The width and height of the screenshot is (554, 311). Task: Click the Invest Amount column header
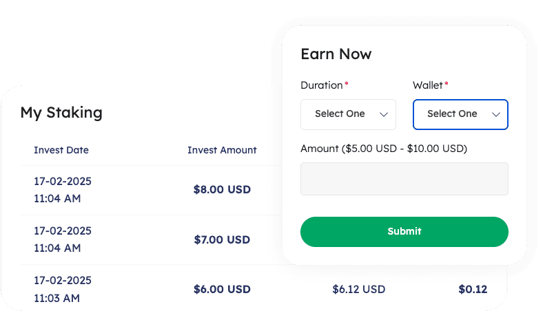point(222,150)
